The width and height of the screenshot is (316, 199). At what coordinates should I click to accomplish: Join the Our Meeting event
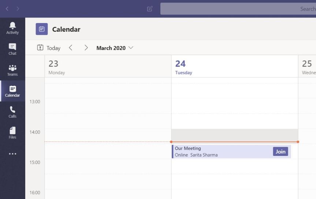click(x=280, y=152)
